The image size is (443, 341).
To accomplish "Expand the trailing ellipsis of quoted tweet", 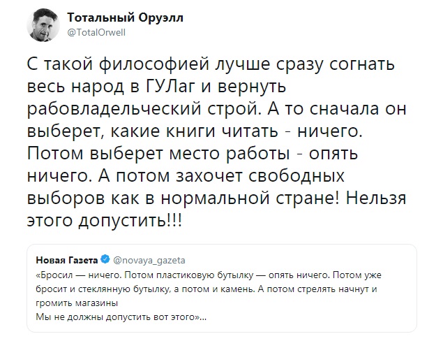I will coord(203,318).
